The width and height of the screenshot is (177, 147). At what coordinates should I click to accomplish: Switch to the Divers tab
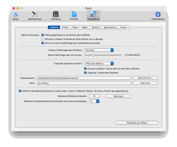coord(123,27)
